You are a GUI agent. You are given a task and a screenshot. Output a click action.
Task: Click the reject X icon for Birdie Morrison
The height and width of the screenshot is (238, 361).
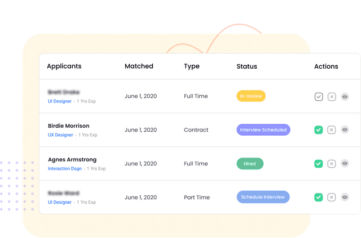332,130
